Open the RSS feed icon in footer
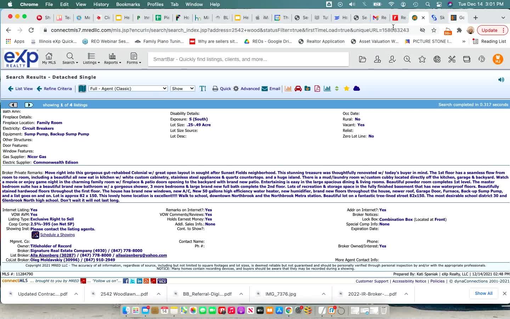Image resolution: width=510 pixels, height=319 pixels. coord(146,281)
